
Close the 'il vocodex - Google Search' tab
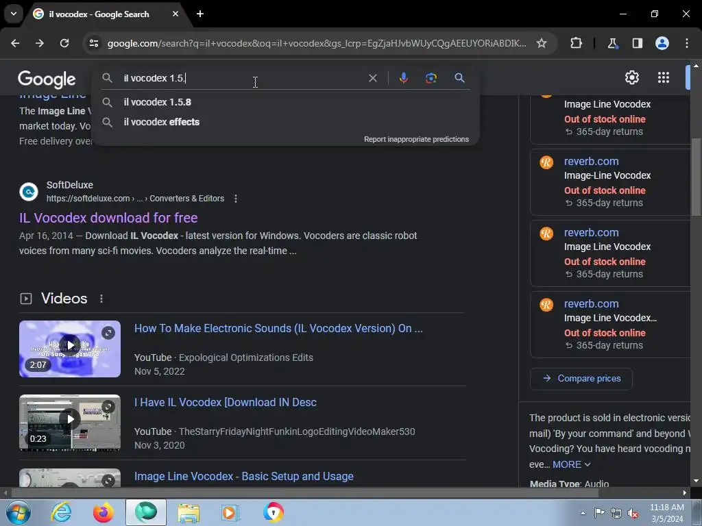175,14
